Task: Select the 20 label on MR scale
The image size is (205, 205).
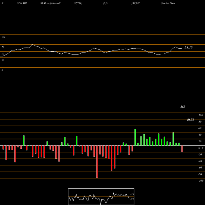Action: pyautogui.click(x=200, y=141)
